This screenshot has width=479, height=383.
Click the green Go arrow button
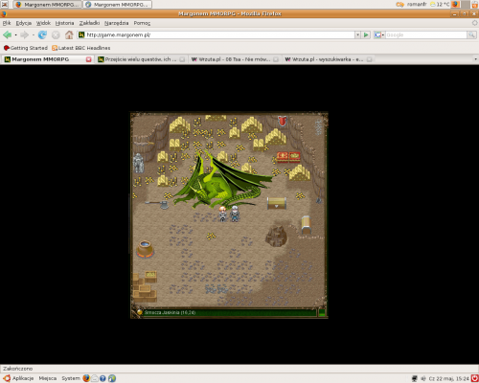tap(366, 34)
